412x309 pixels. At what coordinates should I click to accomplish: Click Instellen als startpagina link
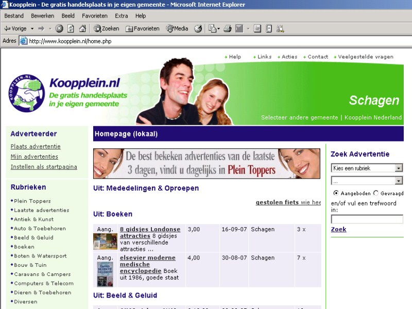[x=44, y=167]
